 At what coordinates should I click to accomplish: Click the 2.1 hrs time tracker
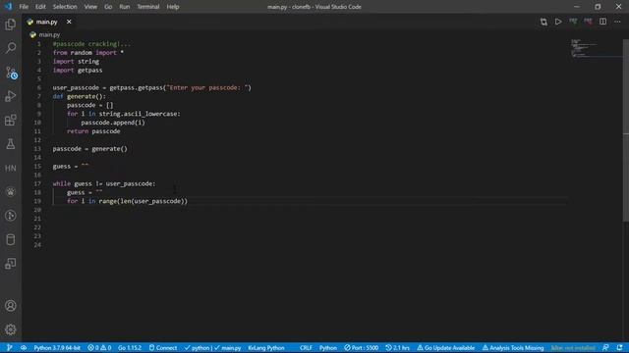(x=397, y=348)
